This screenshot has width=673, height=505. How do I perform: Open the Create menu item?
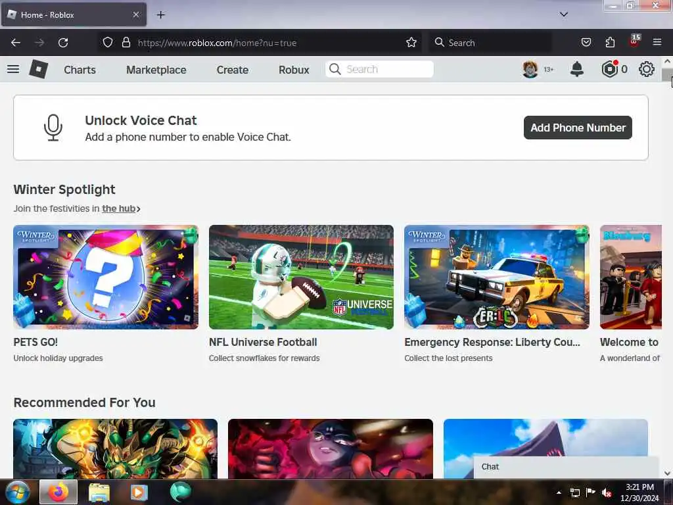click(232, 70)
